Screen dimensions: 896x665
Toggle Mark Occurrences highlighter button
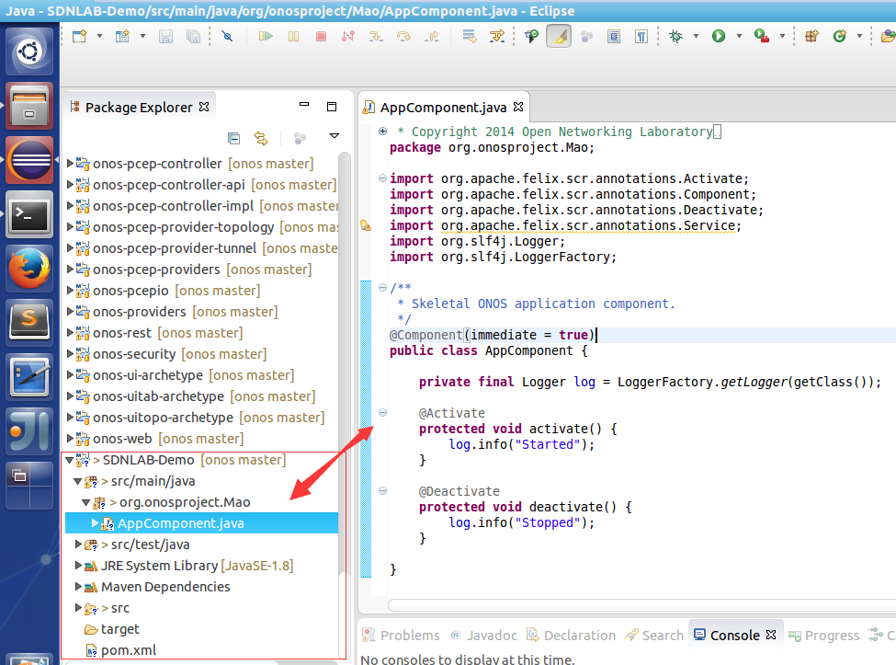(x=558, y=37)
